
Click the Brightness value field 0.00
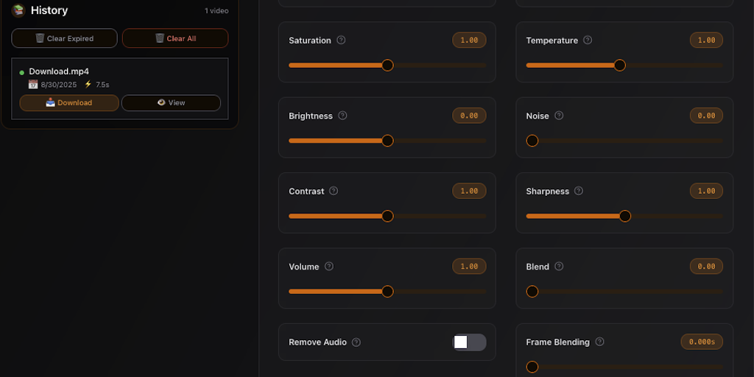click(469, 116)
